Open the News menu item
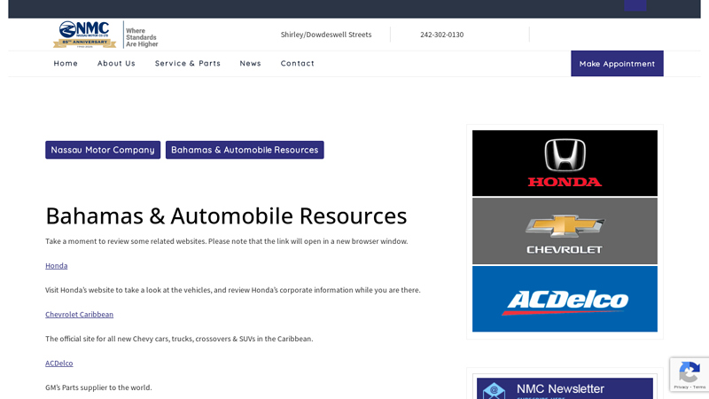 [x=251, y=63]
